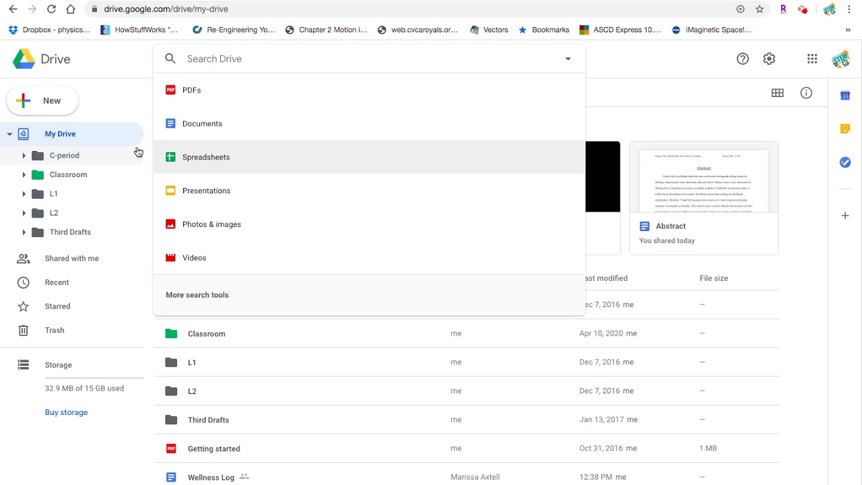Click Buy storage link
Viewport: 862px width, 485px height.
coord(66,412)
